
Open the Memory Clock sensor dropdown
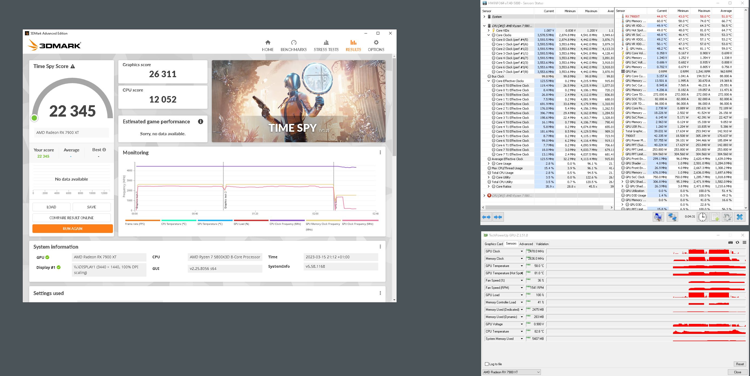521,259
